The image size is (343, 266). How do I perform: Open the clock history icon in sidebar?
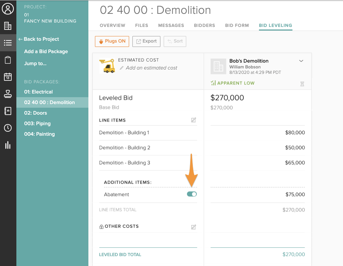point(8,128)
